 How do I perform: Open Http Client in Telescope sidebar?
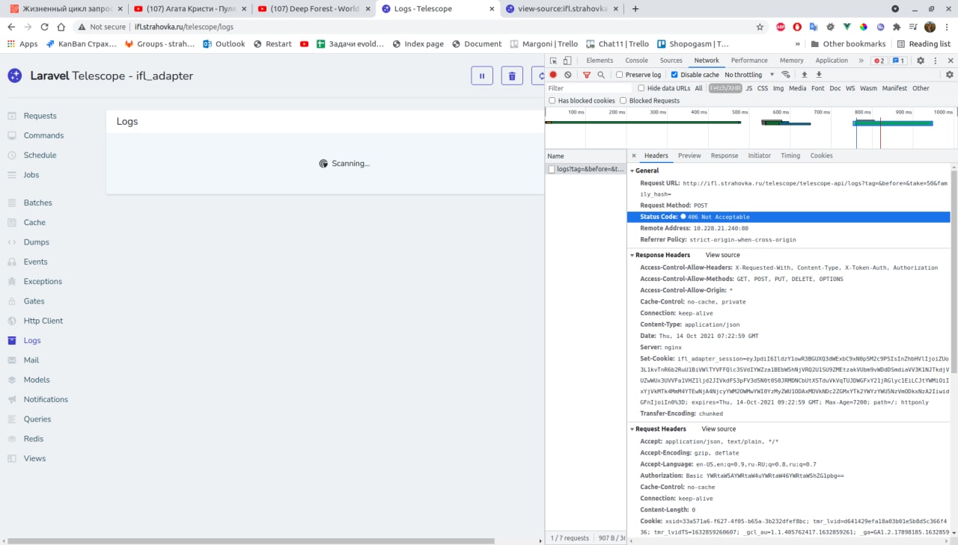click(43, 321)
